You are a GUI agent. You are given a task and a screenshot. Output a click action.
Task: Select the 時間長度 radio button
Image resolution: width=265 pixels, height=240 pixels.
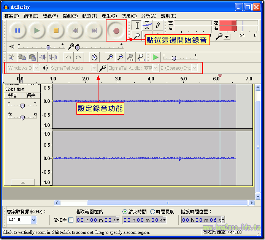pyautogui.click(x=153, y=212)
